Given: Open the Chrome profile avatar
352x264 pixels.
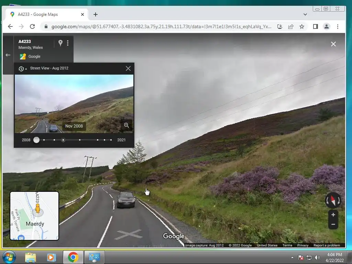Looking at the screenshot, I should point(327,27).
